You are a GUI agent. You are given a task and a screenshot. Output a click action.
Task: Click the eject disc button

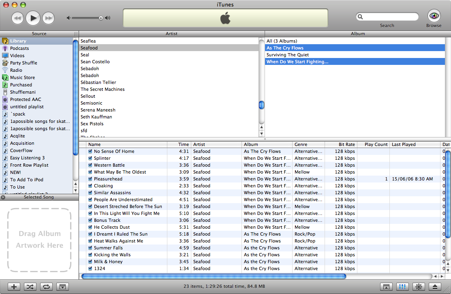coord(435,287)
